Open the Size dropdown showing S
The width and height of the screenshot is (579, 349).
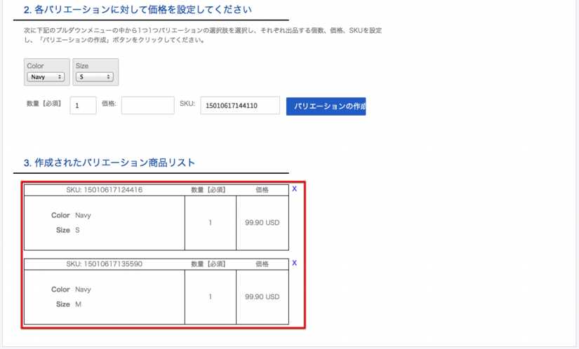pyautogui.click(x=95, y=77)
